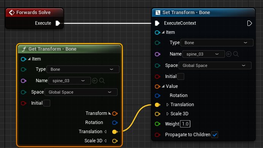Use selected bone arrow in Get Transform Name row
Screen dimensions: 263x148
pos(95,81)
